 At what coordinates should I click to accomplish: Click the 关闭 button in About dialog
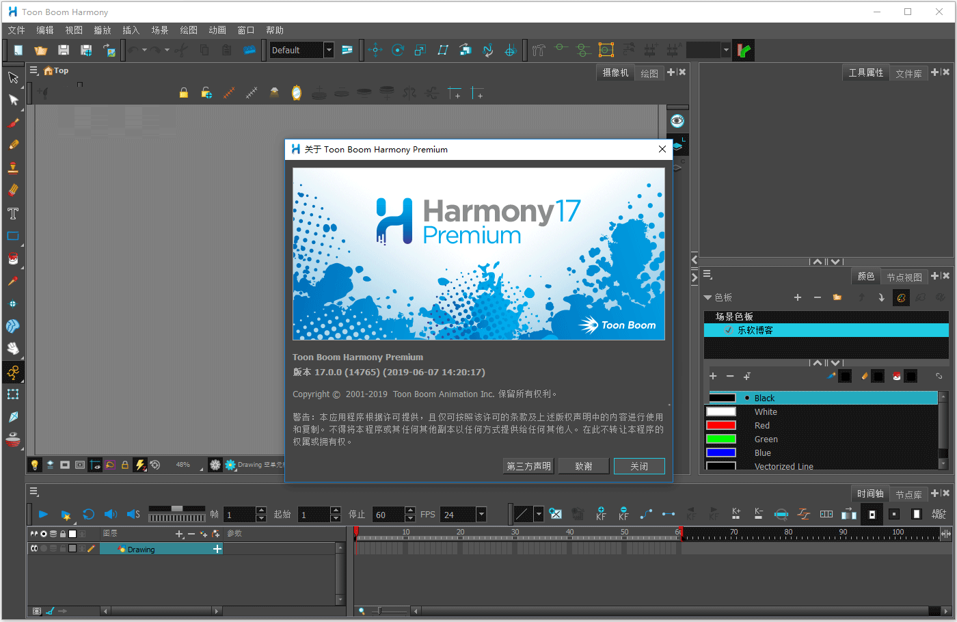click(x=638, y=466)
